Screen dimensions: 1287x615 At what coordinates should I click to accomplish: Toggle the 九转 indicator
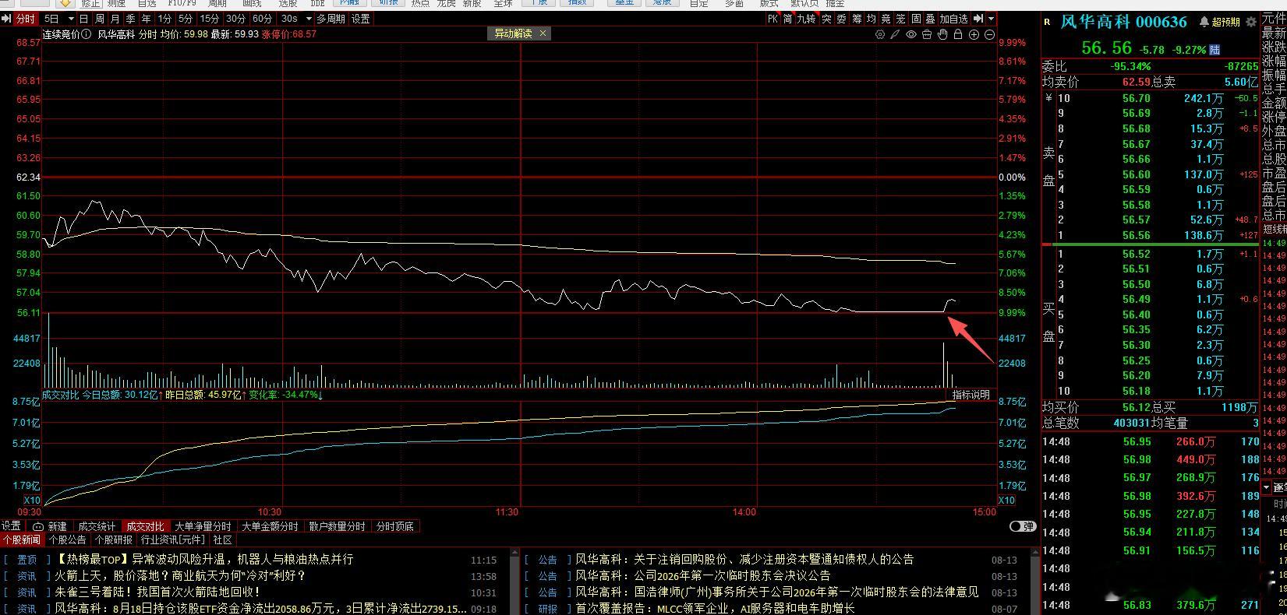tap(806, 19)
